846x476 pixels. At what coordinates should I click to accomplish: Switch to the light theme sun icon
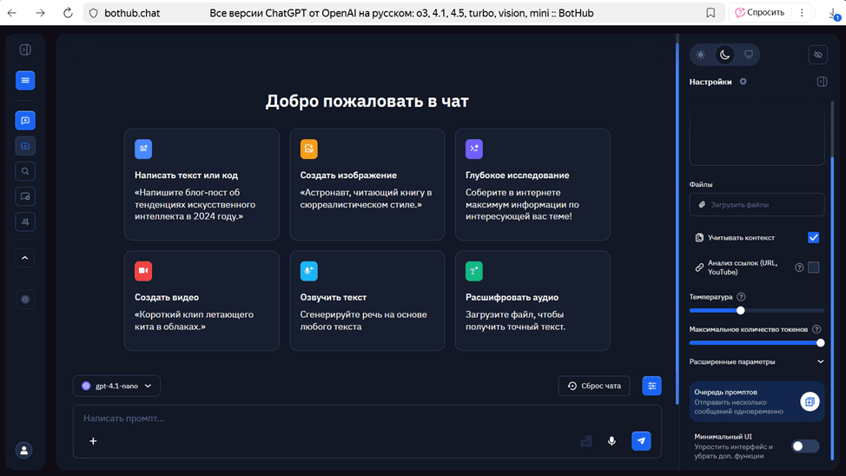(x=701, y=55)
